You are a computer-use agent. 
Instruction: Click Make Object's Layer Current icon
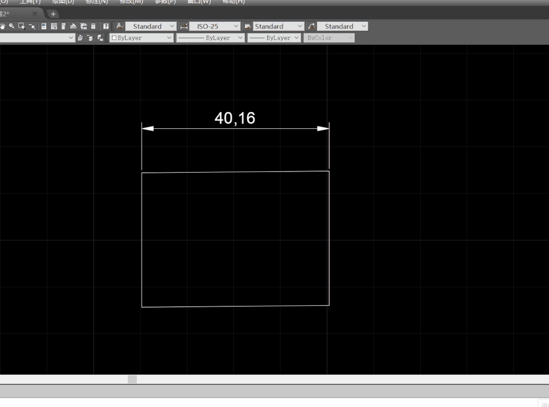[x=80, y=38]
